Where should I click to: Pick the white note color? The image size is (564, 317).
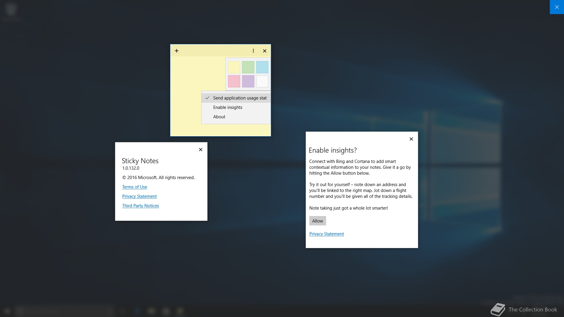pyautogui.click(x=262, y=81)
